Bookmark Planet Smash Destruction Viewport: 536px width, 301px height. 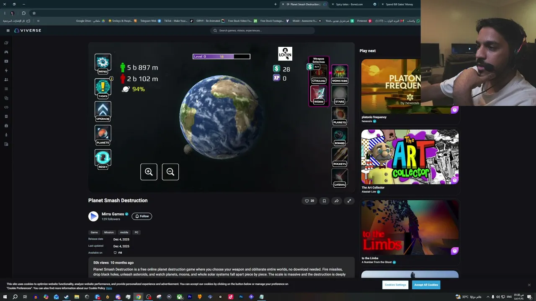(x=324, y=201)
